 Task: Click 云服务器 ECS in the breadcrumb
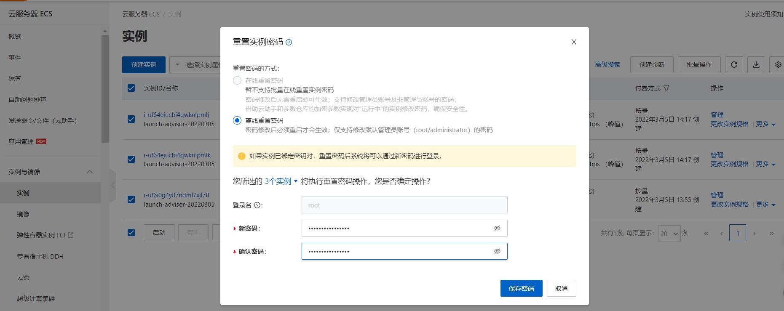point(141,14)
